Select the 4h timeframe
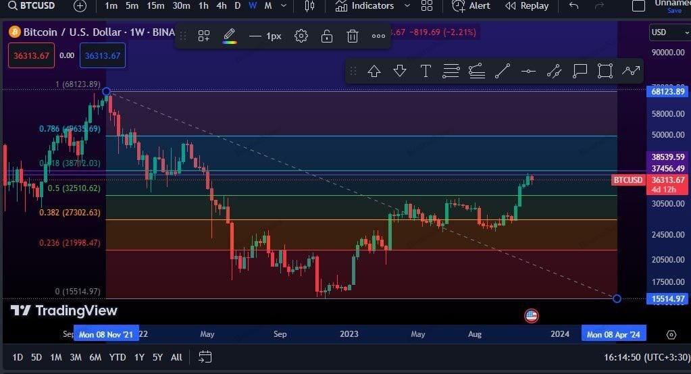This screenshot has height=374, width=691. coord(222,5)
